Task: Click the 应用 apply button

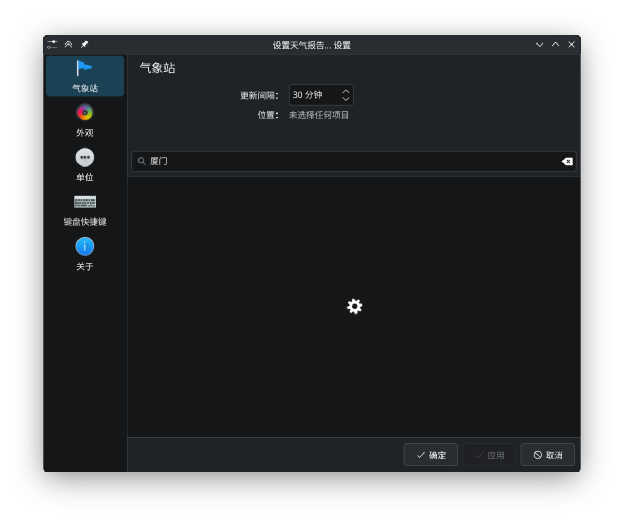Action: [x=489, y=455]
